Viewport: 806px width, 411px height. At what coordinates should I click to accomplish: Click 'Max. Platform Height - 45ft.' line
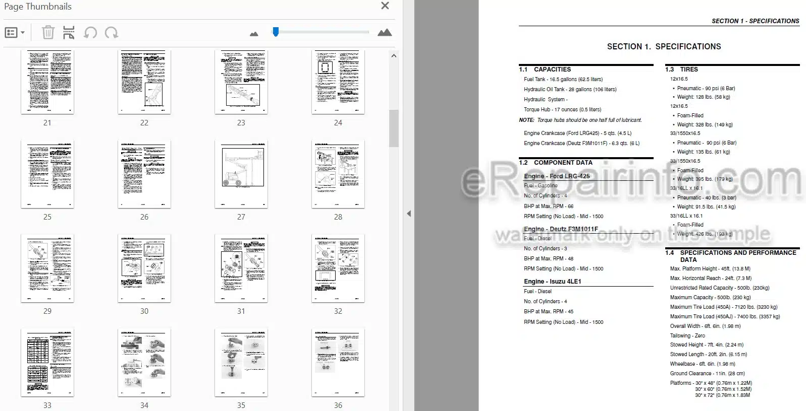(x=710, y=269)
